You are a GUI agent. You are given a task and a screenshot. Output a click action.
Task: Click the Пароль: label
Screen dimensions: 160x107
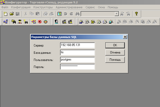[x=39, y=67]
